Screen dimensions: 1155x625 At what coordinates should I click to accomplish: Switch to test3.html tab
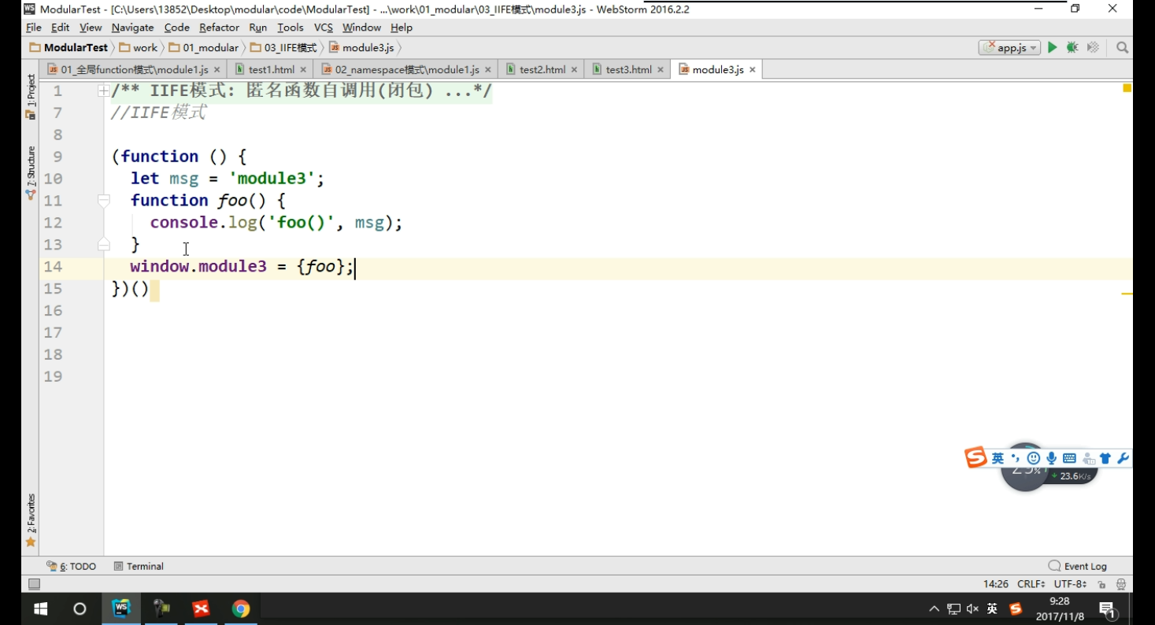point(628,69)
